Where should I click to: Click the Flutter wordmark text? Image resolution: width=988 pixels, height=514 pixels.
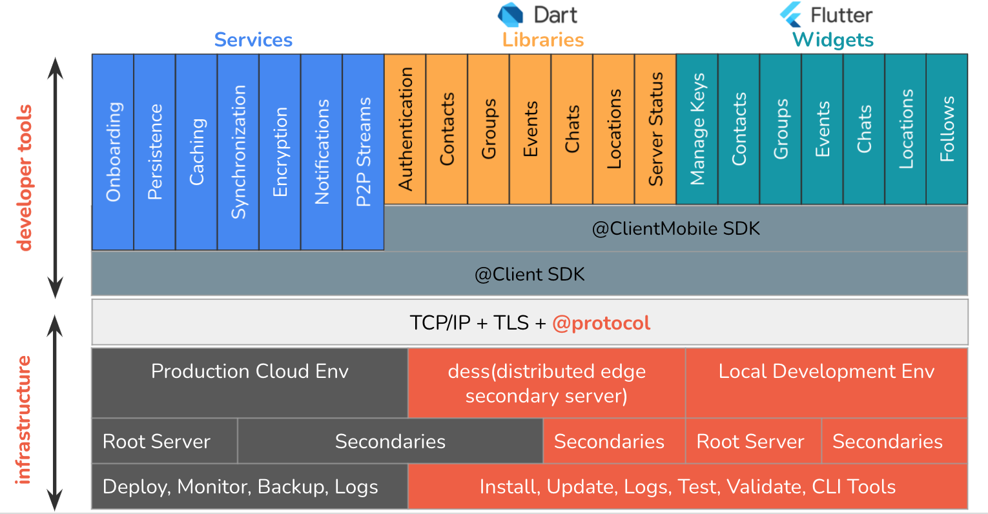coord(841,15)
